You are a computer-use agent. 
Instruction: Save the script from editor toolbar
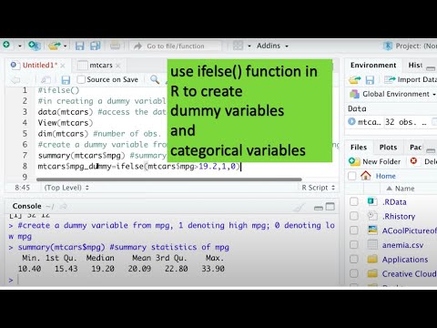coord(66,80)
